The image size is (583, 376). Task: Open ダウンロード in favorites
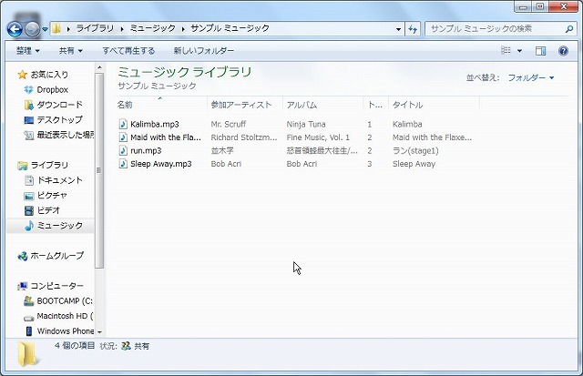59,105
